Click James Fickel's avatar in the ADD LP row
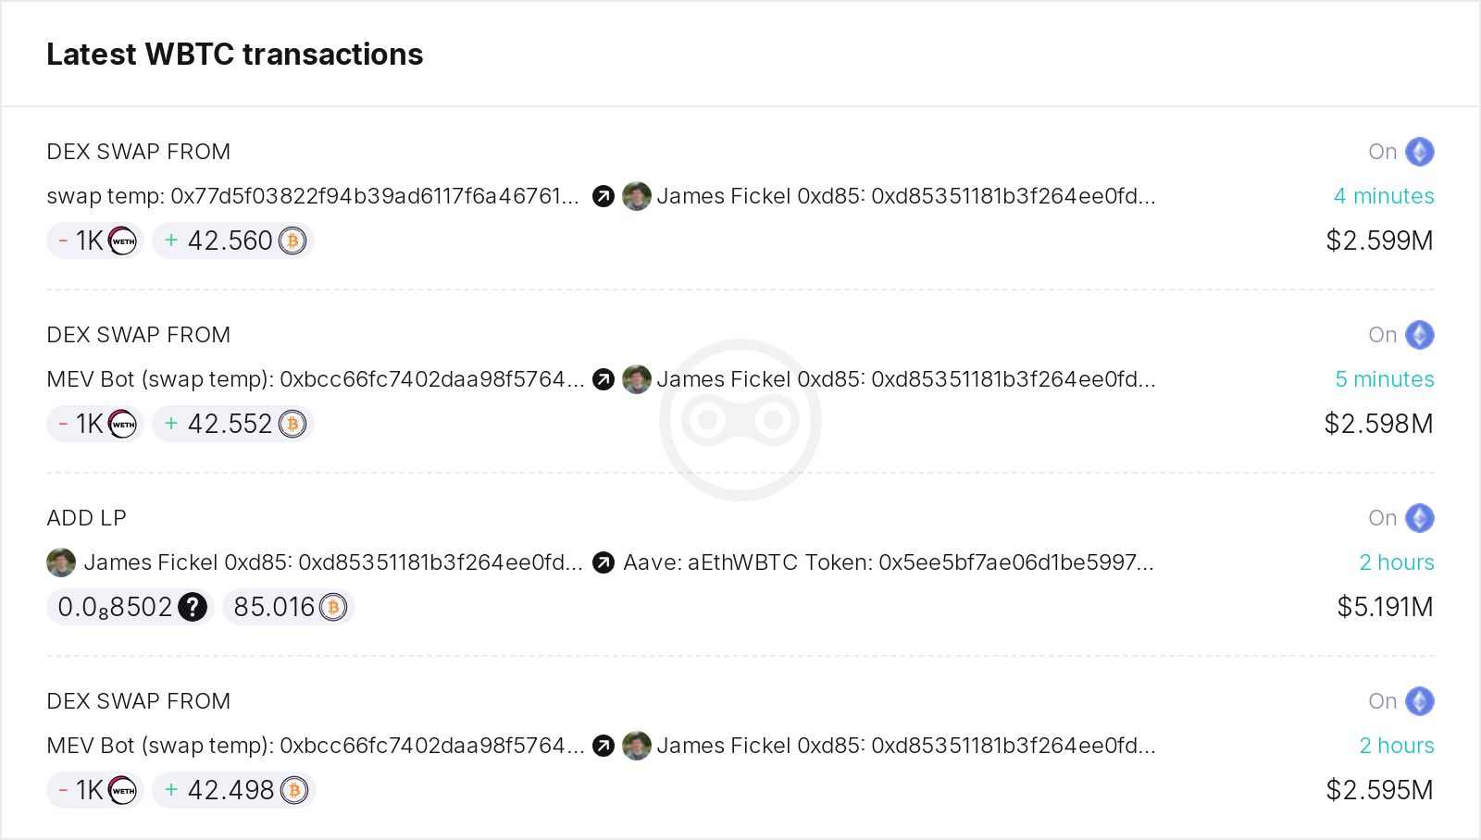The width and height of the screenshot is (1481, 840). tap(61, 562)
